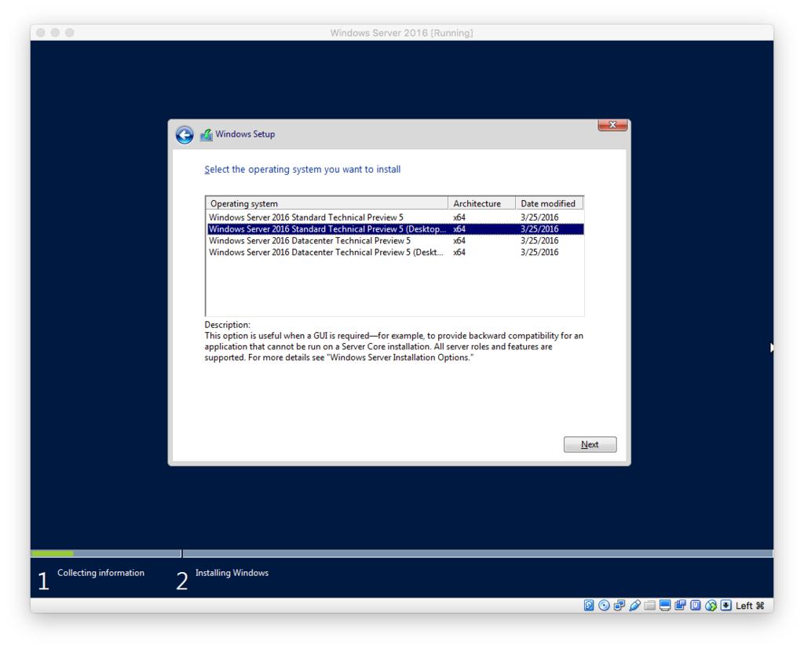The height and width of the screenshot is (649, 804).
Task: Click the setup progress bar
Action: tap(401, 553)
